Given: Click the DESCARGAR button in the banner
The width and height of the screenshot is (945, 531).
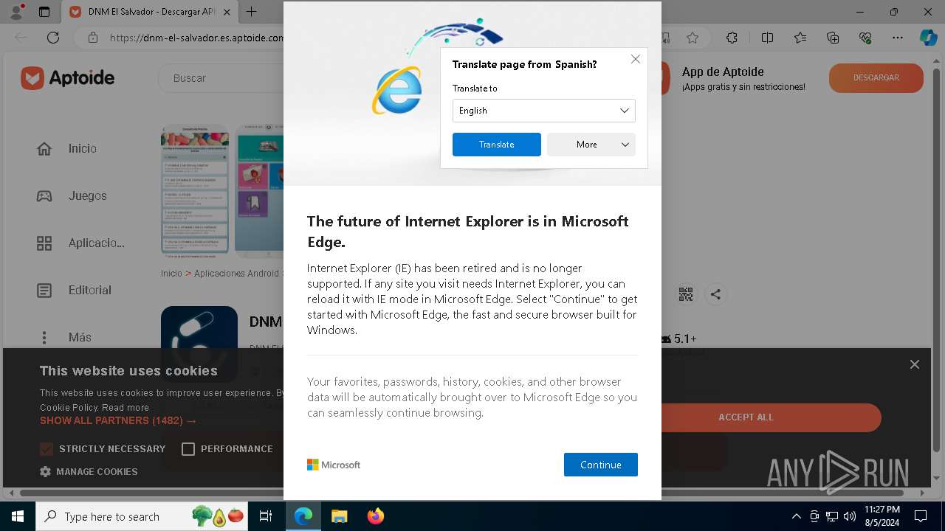Looking at the screenshot, I should [876, 77].
